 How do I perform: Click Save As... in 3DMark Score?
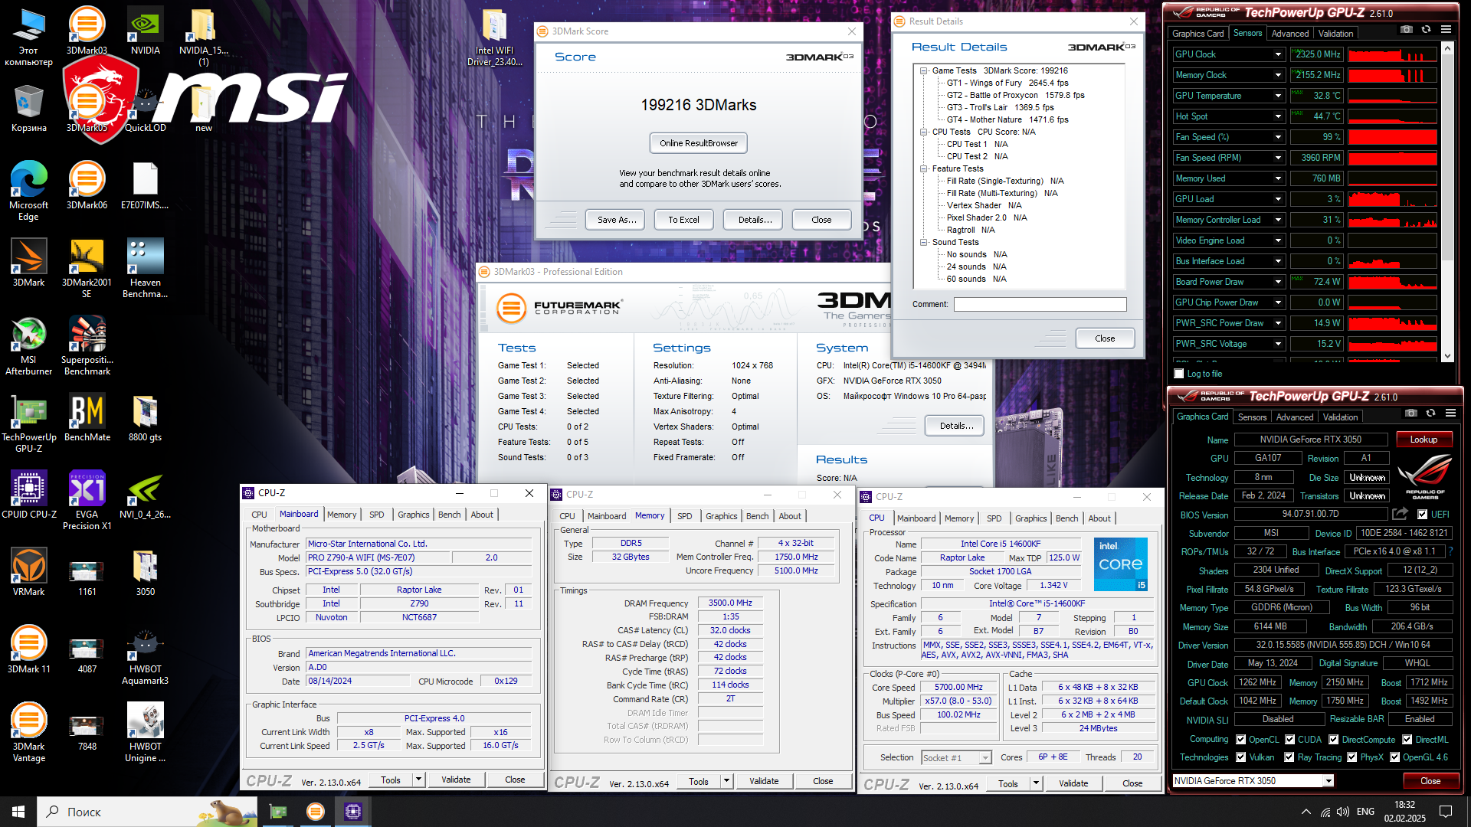click(616, 220)
